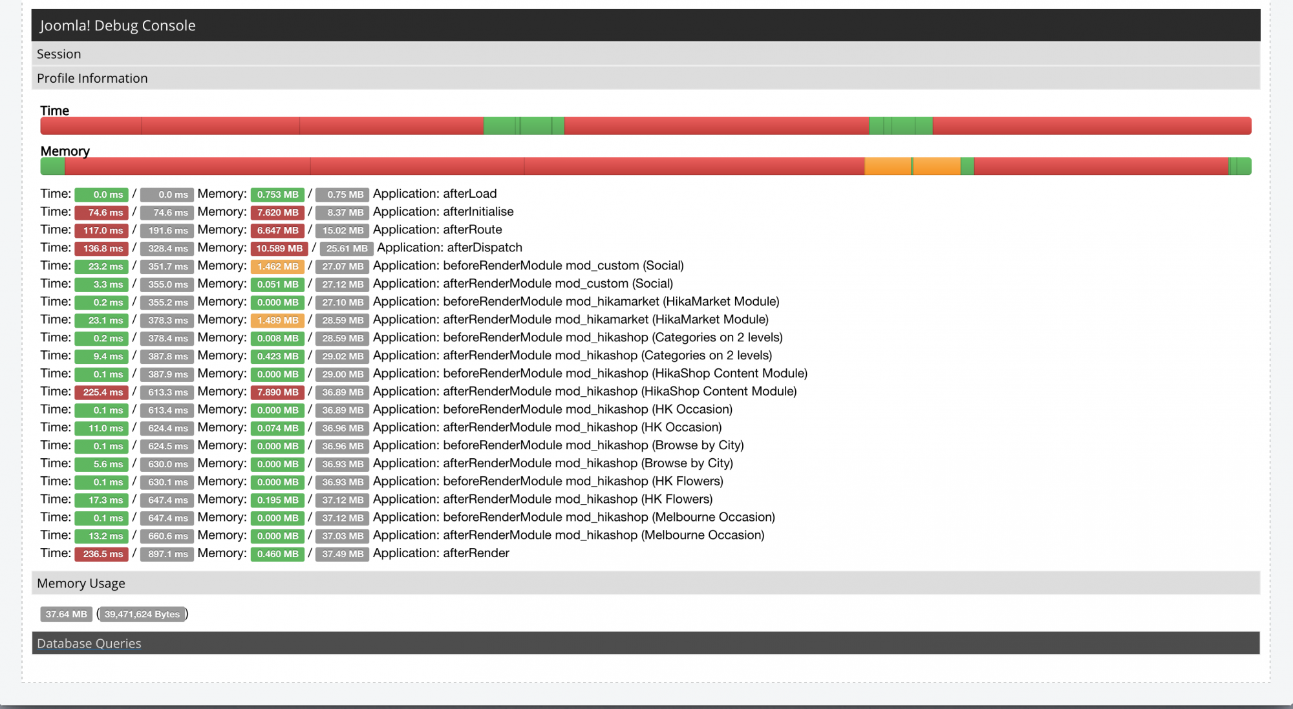Click the 225.4 ms red time badge

[x=102, y=392]
